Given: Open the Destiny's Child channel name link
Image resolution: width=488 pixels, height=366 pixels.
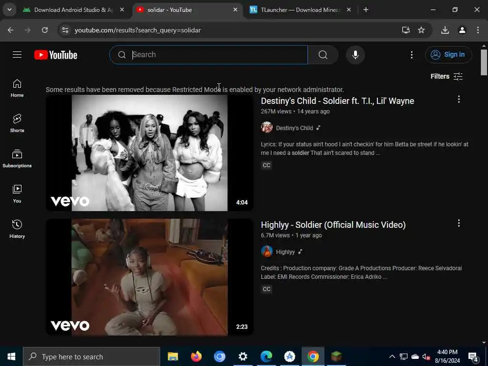Looking at the screenshot, I should (295, 128).
